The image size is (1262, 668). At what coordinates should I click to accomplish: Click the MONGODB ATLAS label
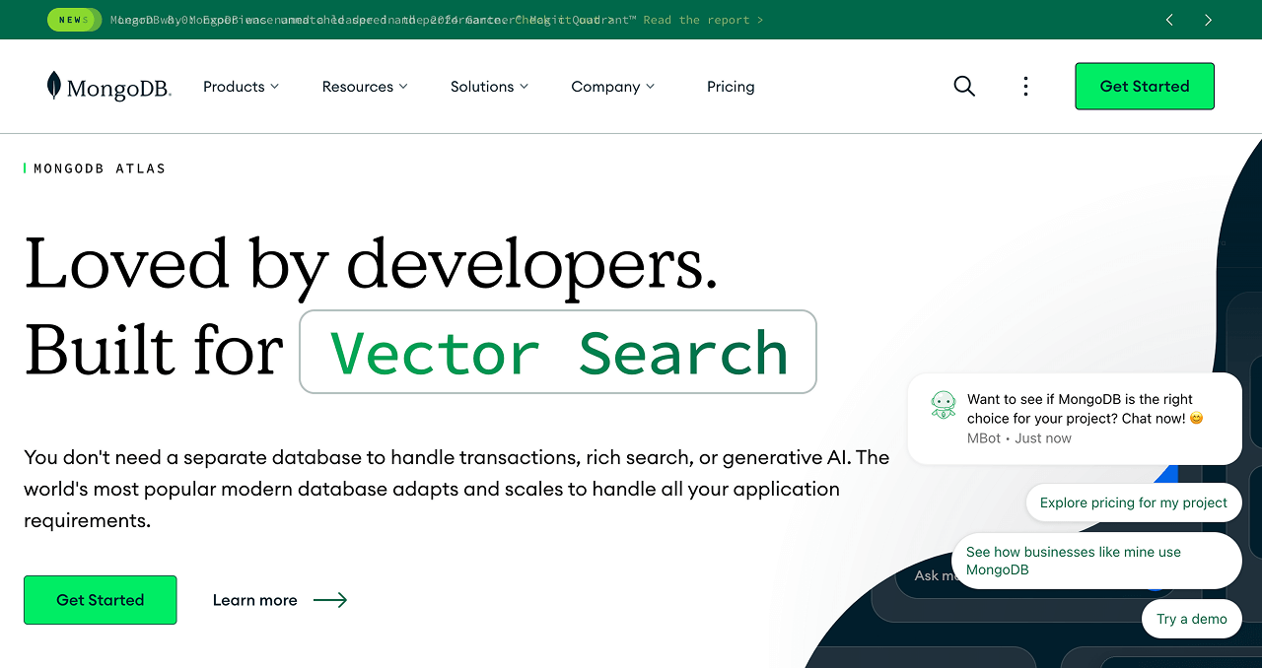point(100,168)
